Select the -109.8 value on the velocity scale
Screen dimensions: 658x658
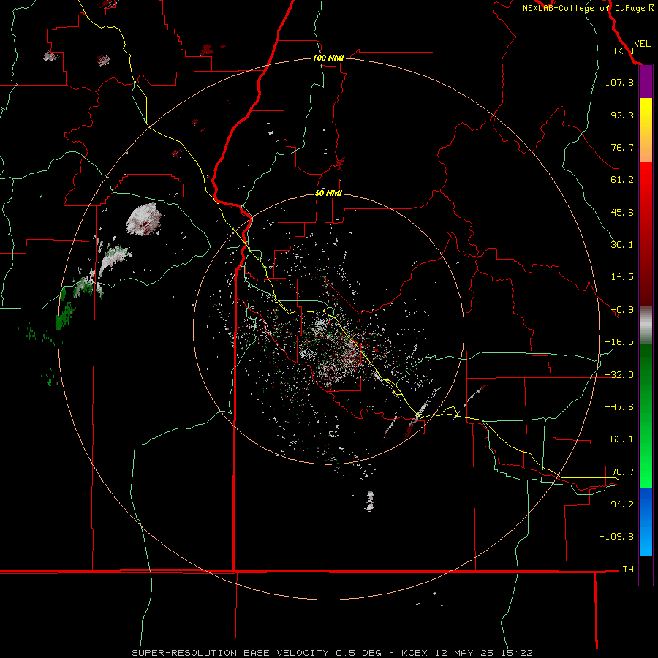coord(616,537)
